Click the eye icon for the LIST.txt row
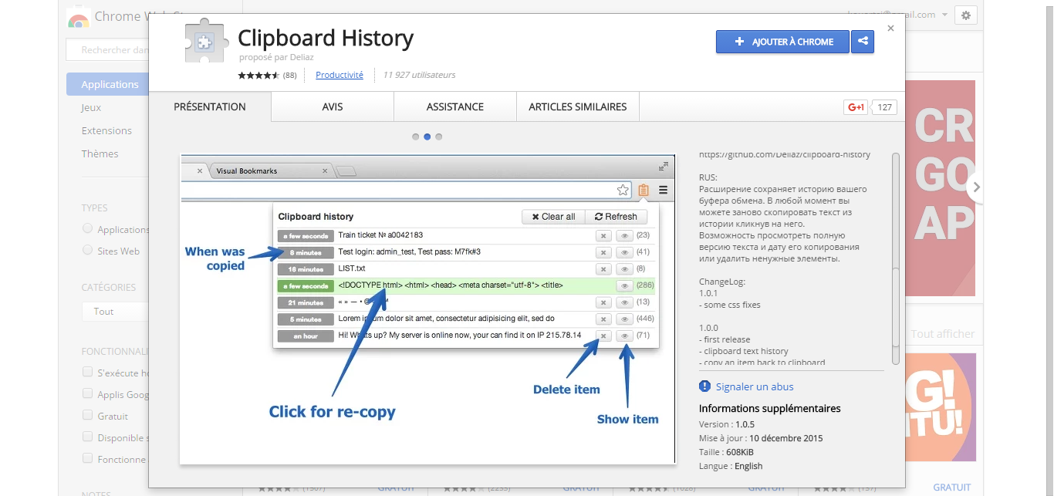The width and height of the screenshot is (1054, 496). (624, 269)
